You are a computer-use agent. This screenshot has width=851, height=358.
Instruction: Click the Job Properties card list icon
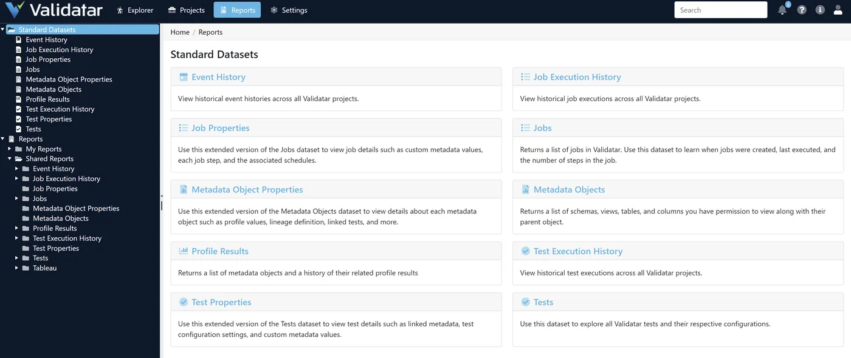click(184, 128)
